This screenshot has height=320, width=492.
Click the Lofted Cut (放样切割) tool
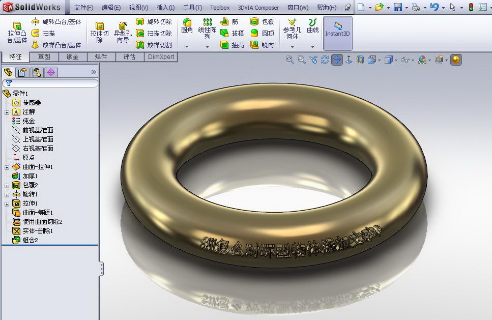click(x=154, y=45)
